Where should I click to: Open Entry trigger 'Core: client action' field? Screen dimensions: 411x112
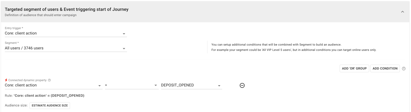pyautogui.click(x=62, y=33)
